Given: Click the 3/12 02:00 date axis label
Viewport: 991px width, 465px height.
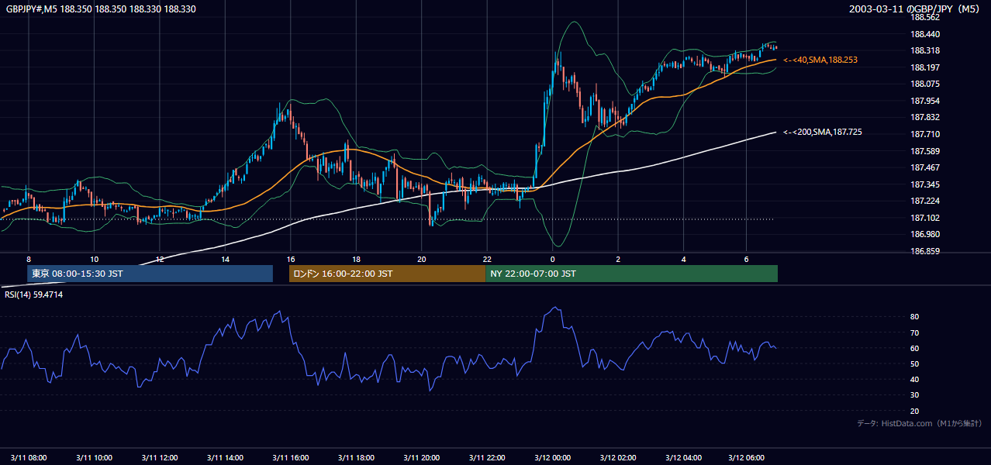Looking at the screenshot, I should click(618, 457).
